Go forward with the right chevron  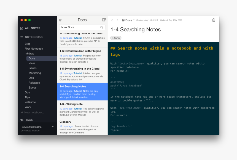click(x=118, y=20)
